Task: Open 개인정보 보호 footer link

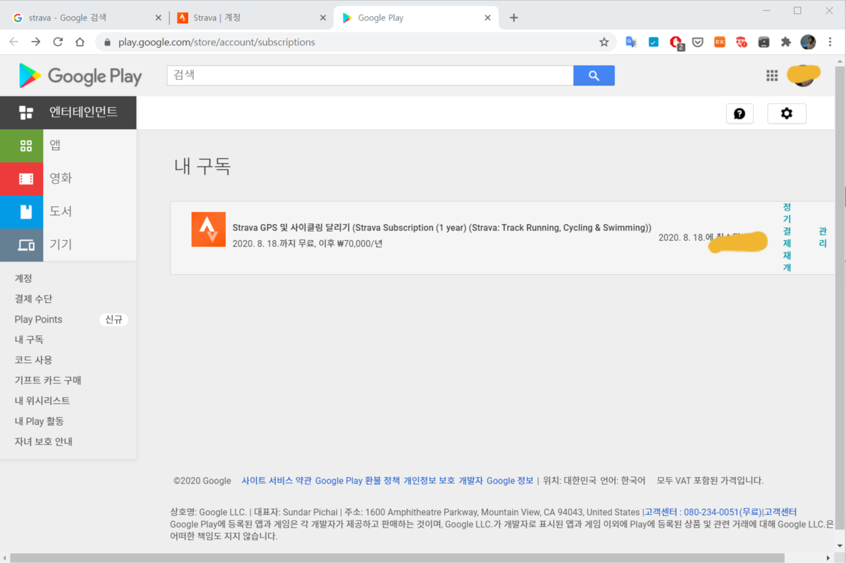Action: click(x=429, y=481)
